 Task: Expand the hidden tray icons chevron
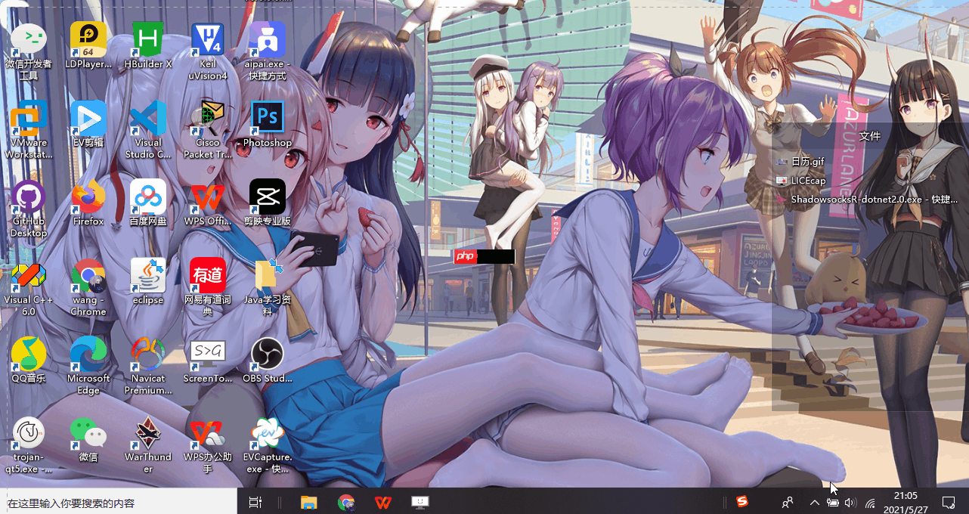(x=814, y=501)
